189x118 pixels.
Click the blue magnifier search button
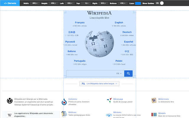tap(128, 73)
